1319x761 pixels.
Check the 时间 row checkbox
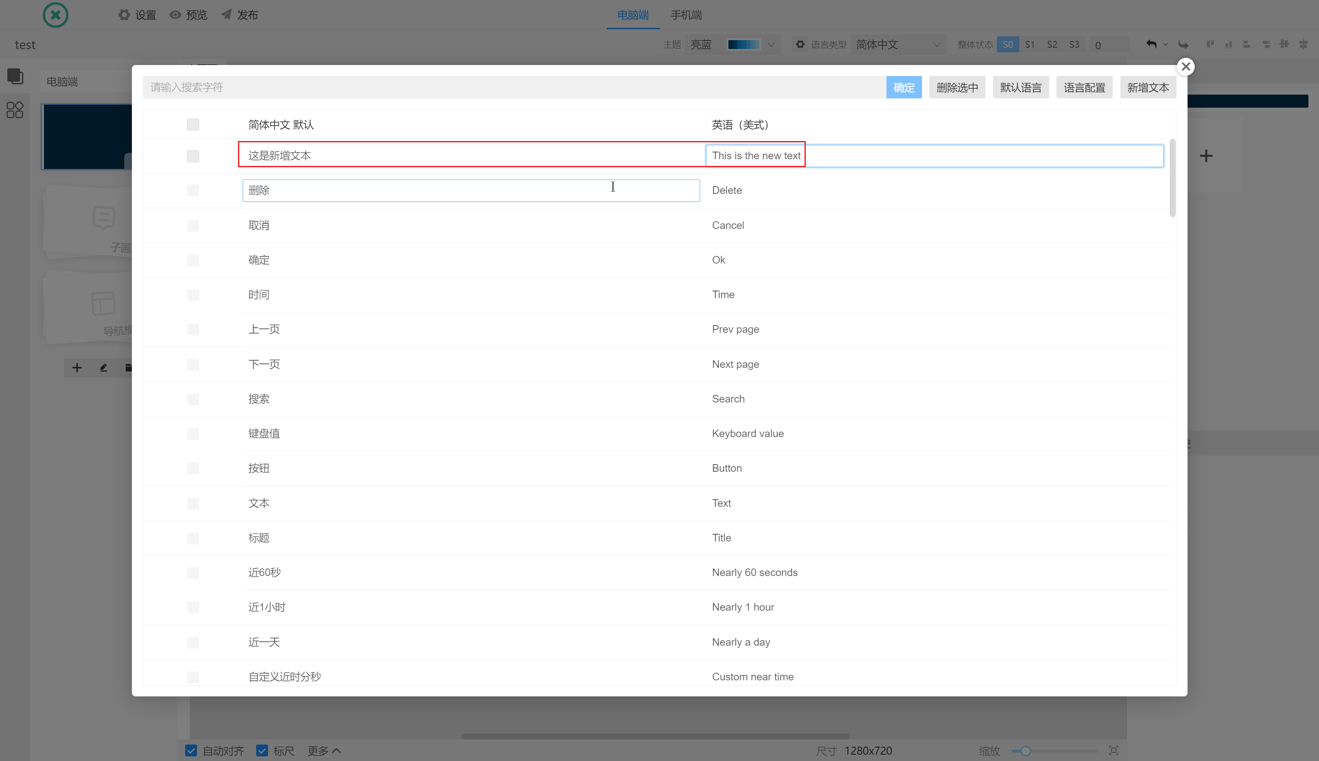pos(193,295)
